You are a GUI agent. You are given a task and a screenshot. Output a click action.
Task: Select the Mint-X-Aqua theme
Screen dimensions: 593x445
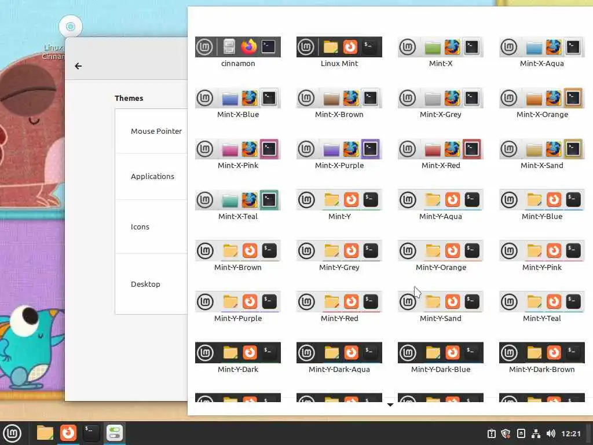tap(542, 52)
